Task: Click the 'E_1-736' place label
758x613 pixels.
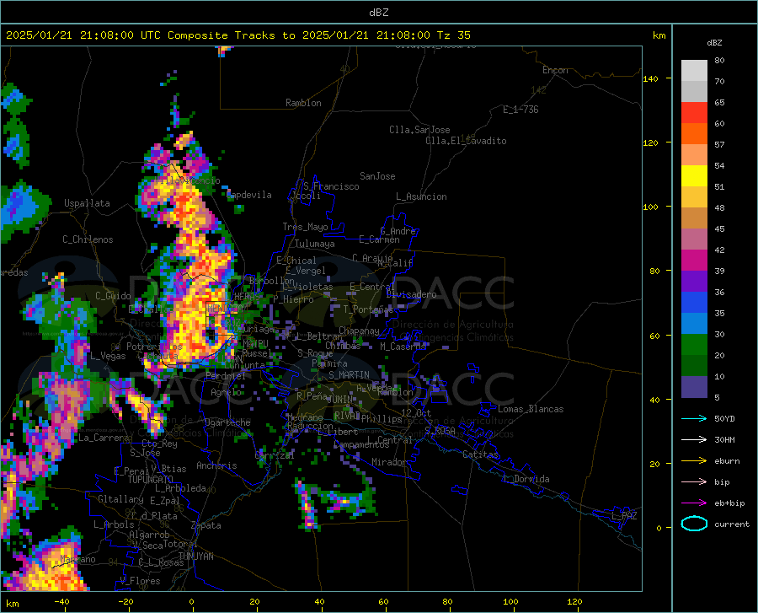Action: coord(520,110)
